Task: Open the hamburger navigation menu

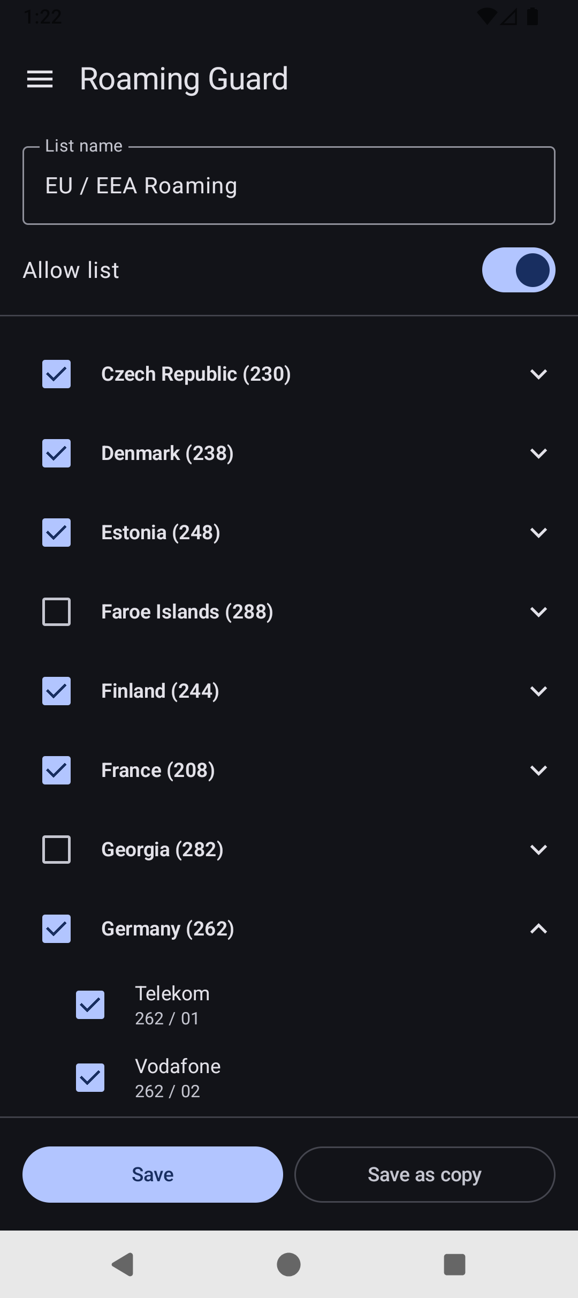Action: 40,79
